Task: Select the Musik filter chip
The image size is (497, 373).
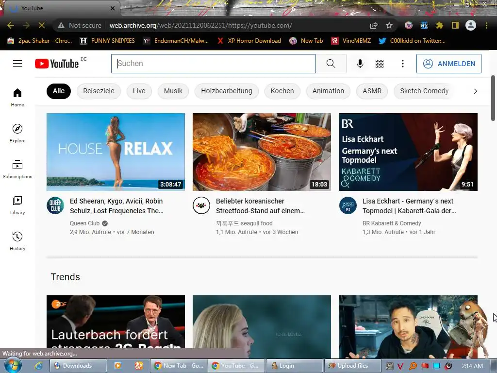Action: click(x=173, y=91)
